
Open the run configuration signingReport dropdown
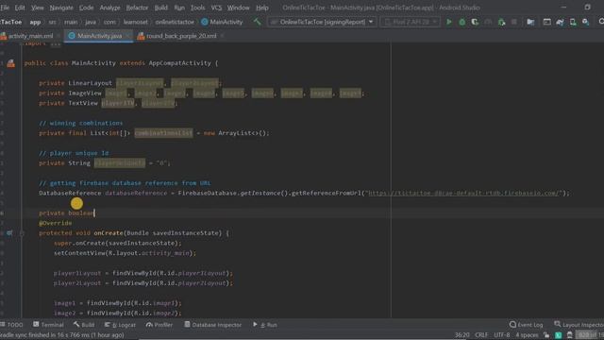pos(322,22)
